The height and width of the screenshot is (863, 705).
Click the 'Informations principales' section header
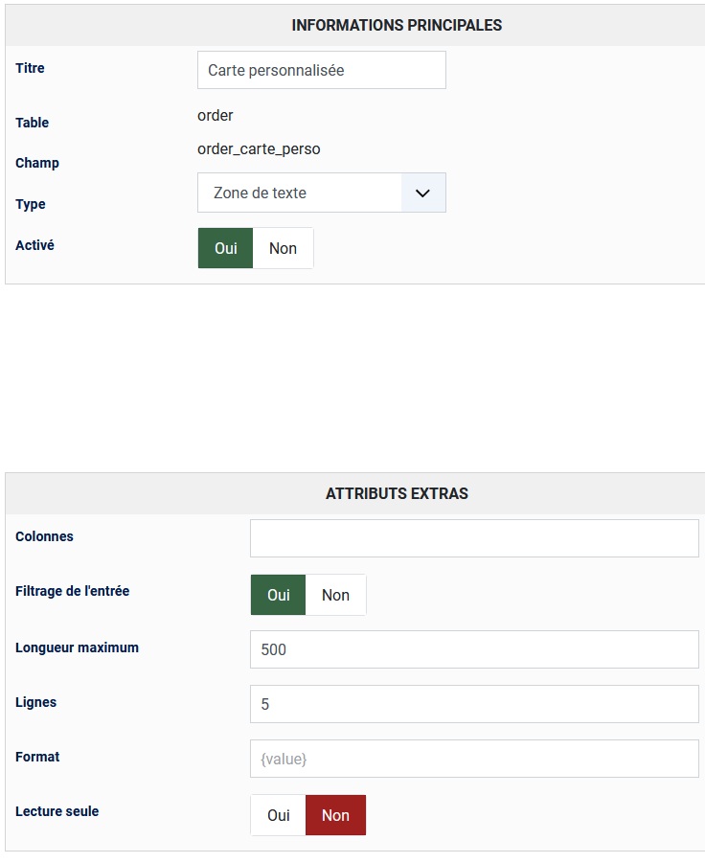tap(397, 26)
